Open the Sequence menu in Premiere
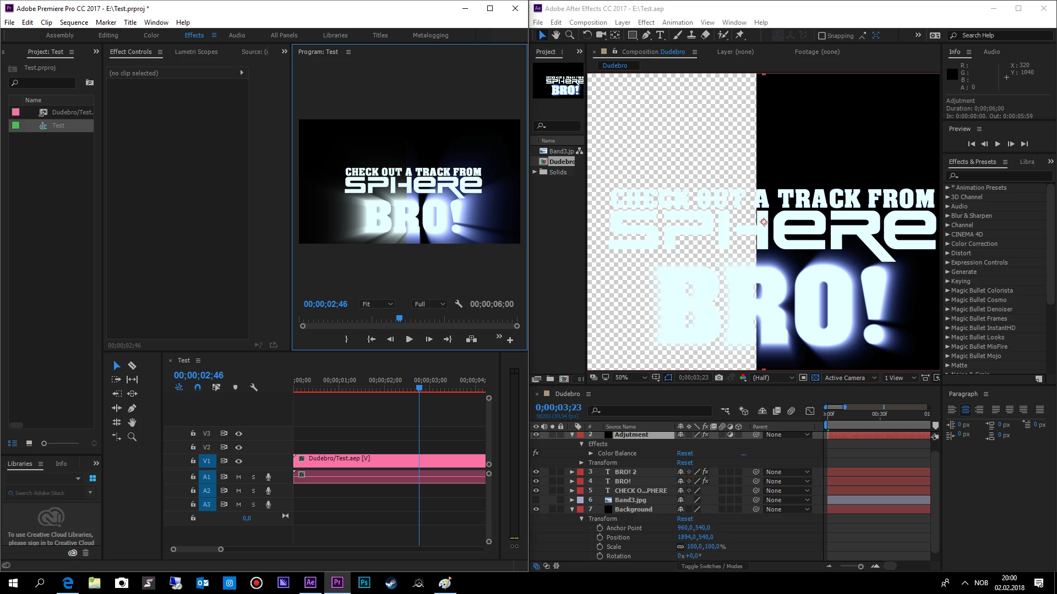This screenshot has height=594, width=1057. pos(74,23)
